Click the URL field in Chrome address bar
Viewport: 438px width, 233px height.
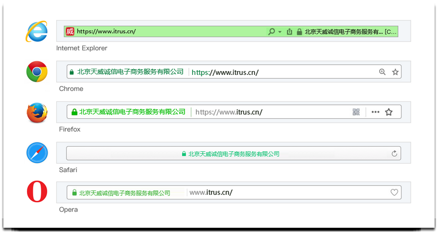[x=225, y=73]
